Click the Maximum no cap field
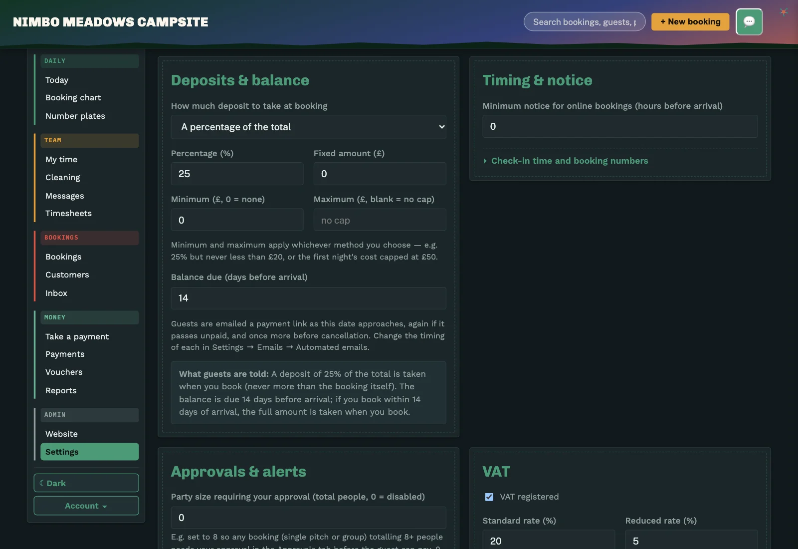This screenshot has width=798, height=549. click(380, 220)
